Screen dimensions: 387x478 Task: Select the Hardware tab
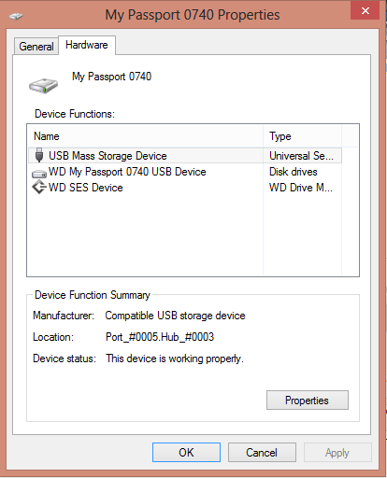(87, 45)
